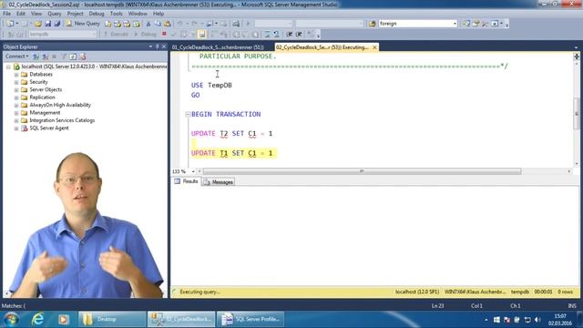Switch to the Results tab
The image size is (583, 328).
point(186,181)
